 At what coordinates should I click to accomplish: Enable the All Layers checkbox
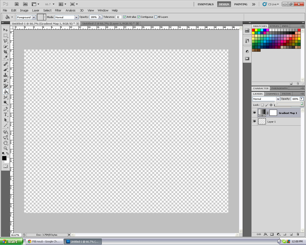pyautogui.click(x=156, y=17)
